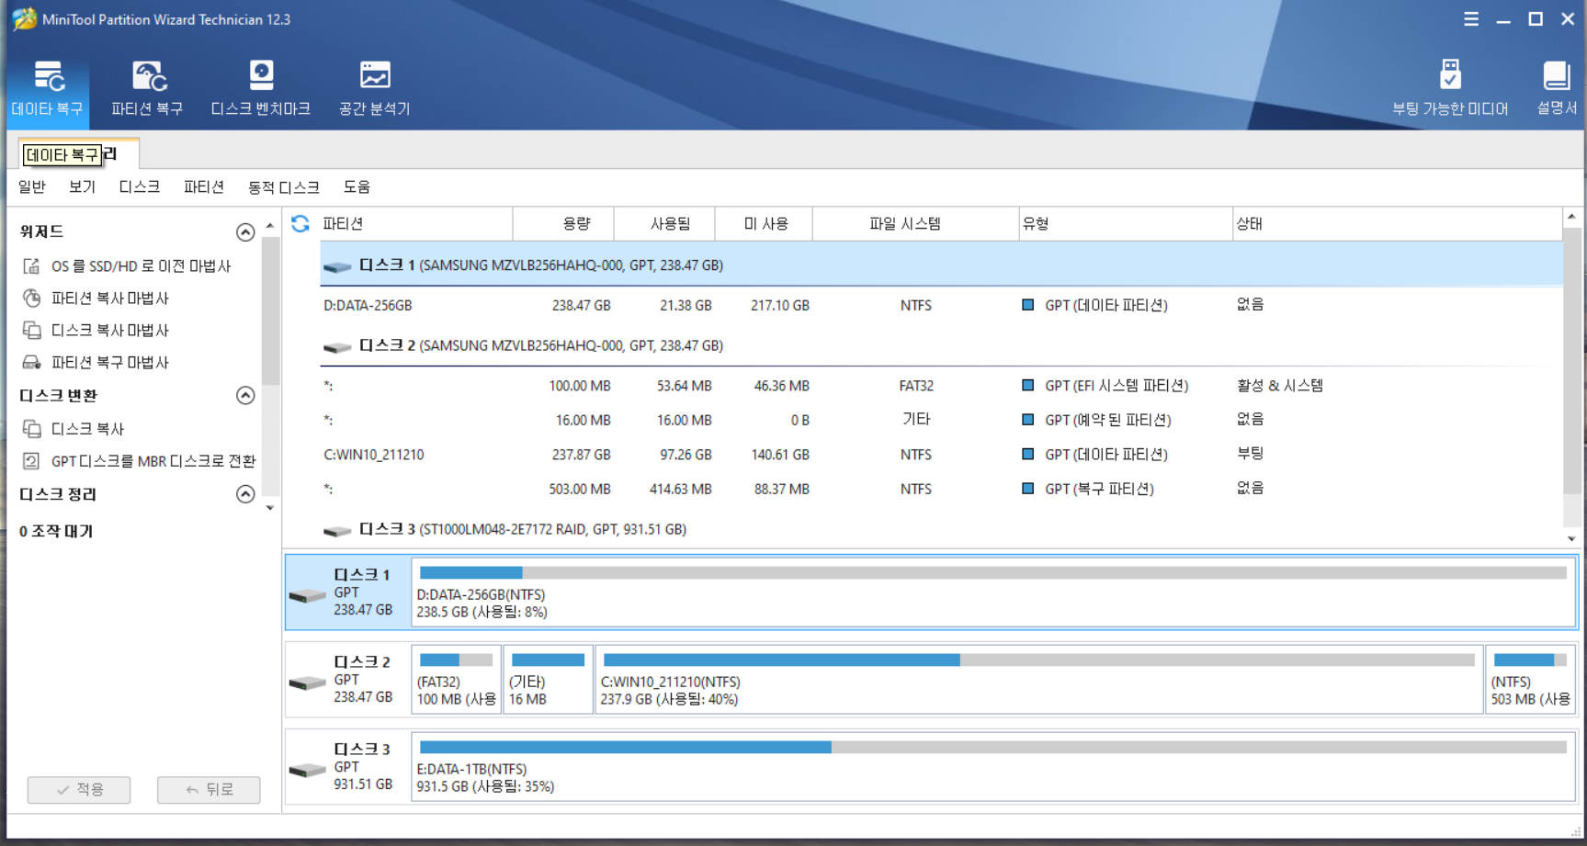The image size is (1587, 846).
Task: Click the 예약 된 파티션 type swatch
Action: pyautogui.click(x=1028, y=420)
